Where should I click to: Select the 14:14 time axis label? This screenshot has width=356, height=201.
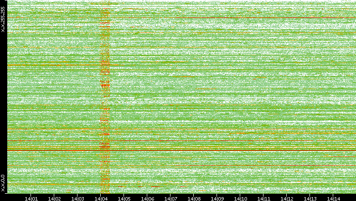[x=333, y=199]
